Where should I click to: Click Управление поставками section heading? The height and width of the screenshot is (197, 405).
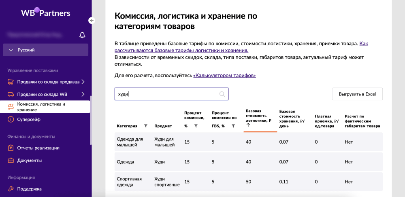click(32, 70)
